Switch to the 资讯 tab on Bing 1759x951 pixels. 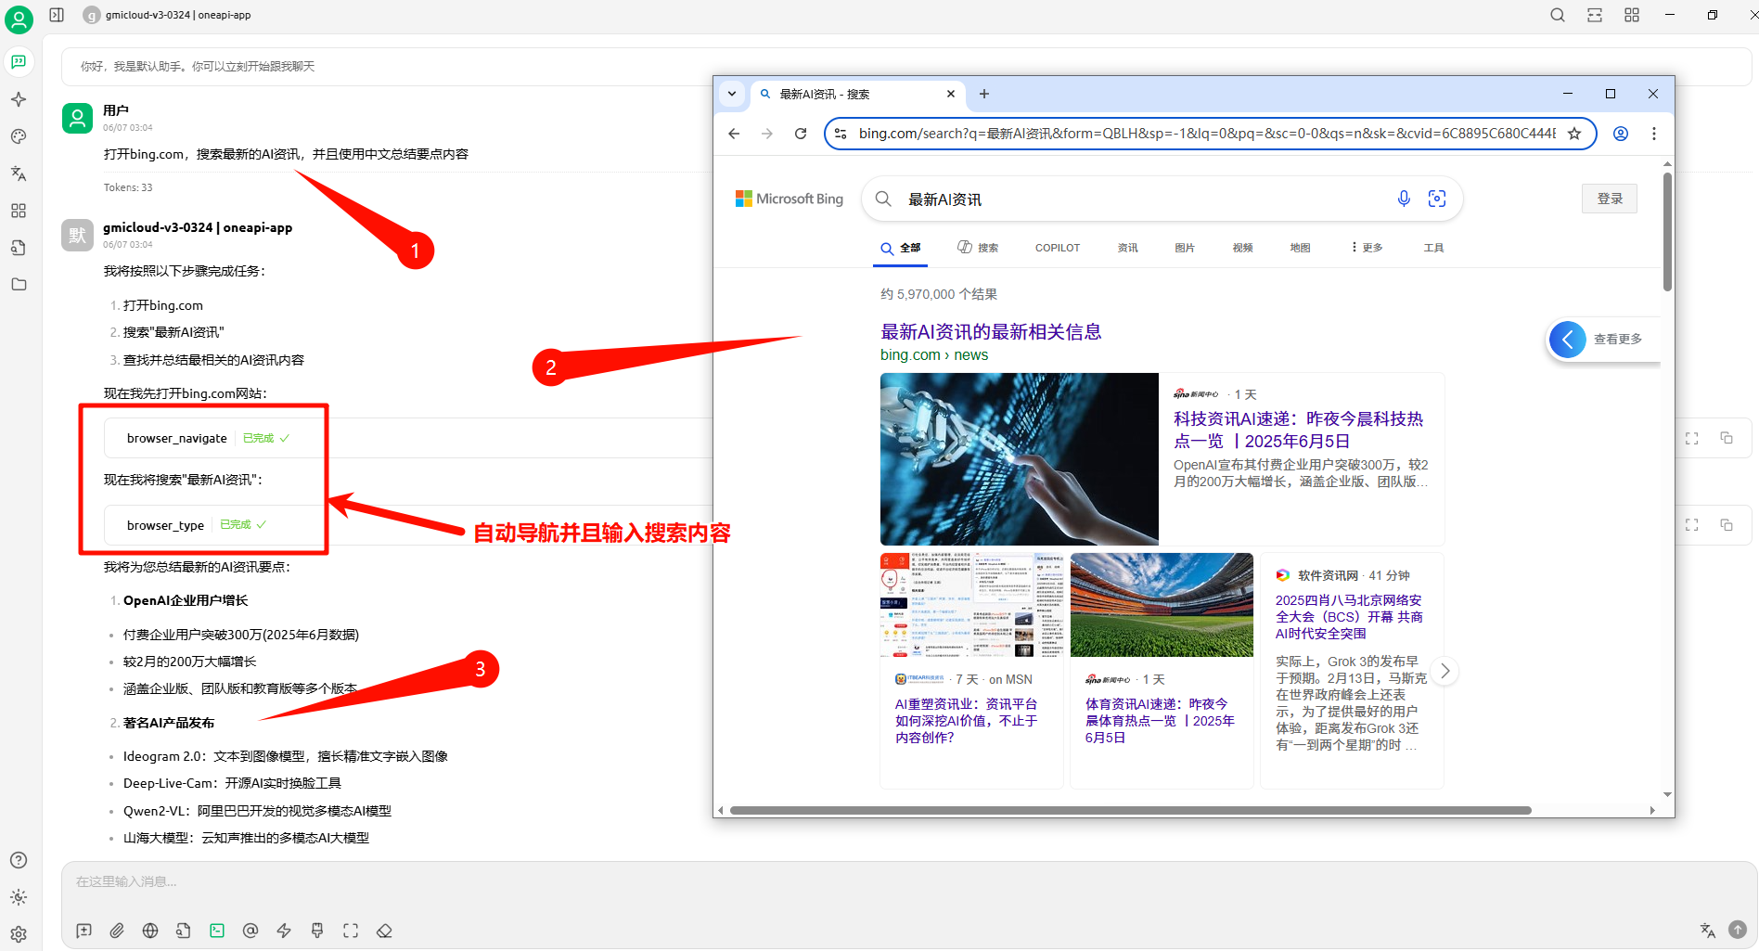click(x=1127, y=248)
